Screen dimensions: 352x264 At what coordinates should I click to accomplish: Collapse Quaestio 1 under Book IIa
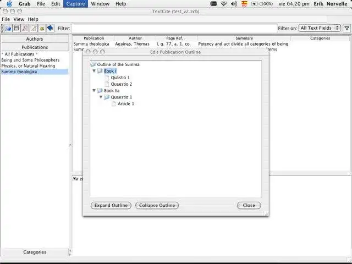point(101,97)
